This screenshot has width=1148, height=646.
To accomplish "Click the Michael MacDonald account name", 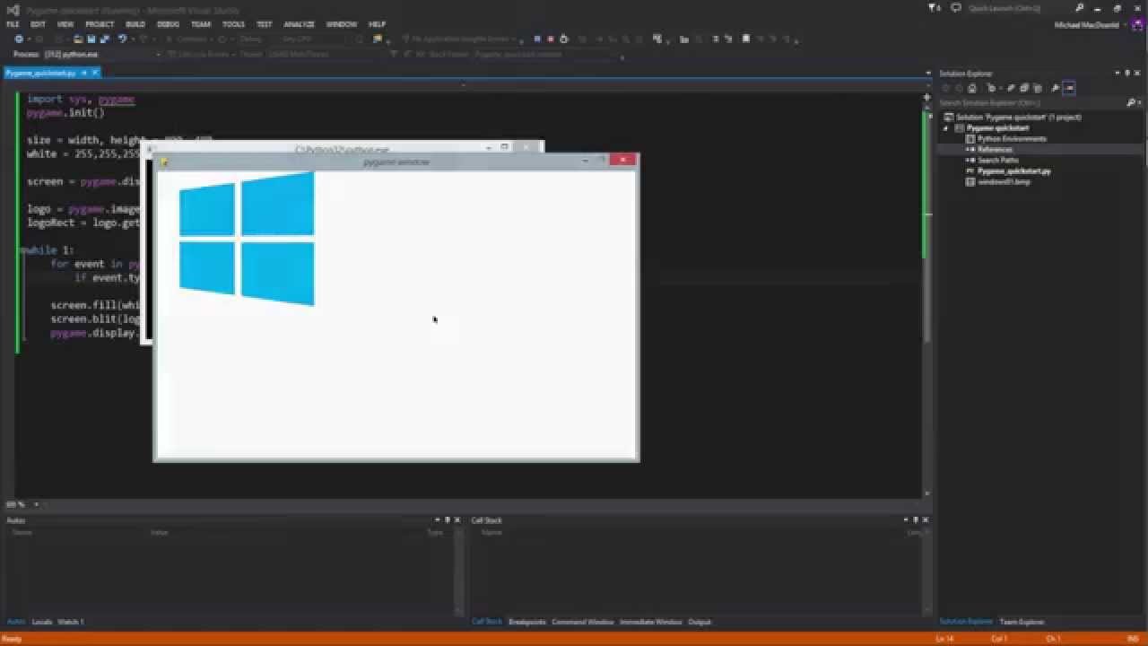I will coord(1086,25).
